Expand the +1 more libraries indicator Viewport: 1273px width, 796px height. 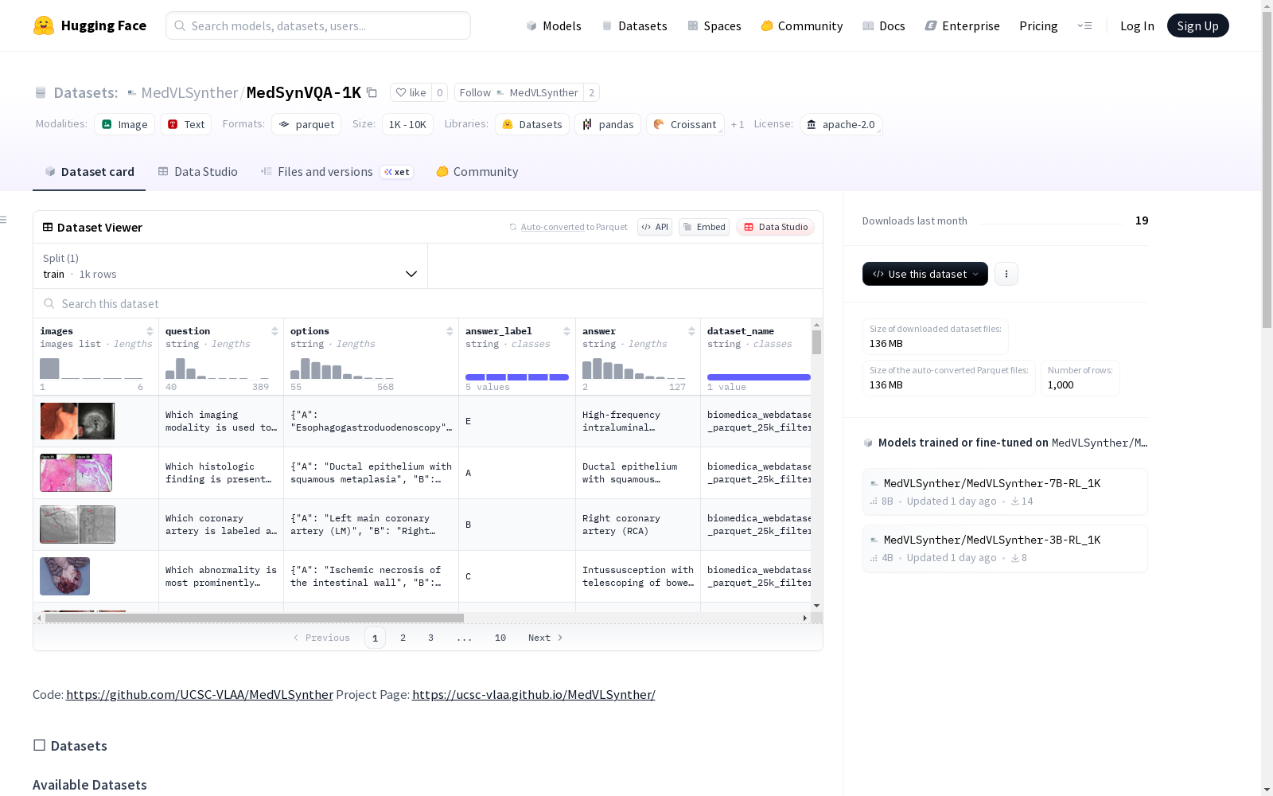click(738, 124)
